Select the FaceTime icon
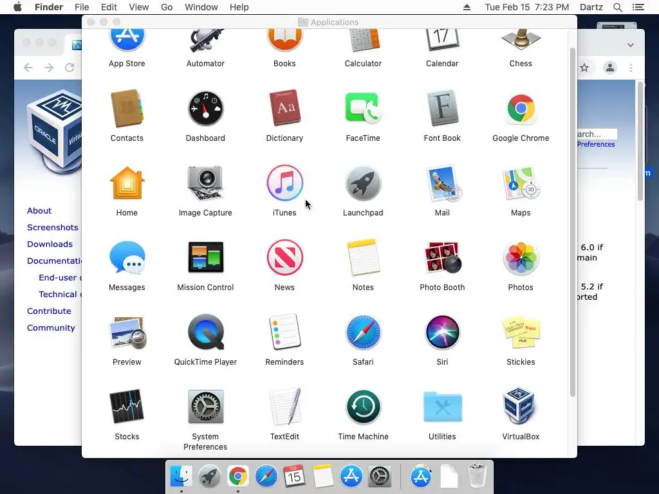Screen dimensions: 659x494 (363, 108)
